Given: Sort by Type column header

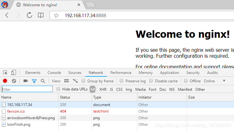Looking at the screenshot, I should [x=115, y=97].
